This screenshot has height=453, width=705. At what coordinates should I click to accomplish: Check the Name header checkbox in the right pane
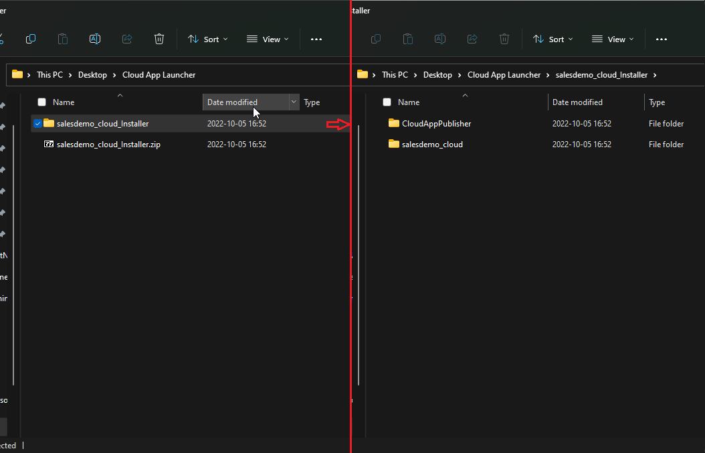click(387, 102)
